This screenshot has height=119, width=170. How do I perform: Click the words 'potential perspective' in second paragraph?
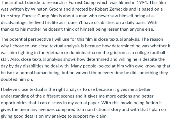pos(30,39)
